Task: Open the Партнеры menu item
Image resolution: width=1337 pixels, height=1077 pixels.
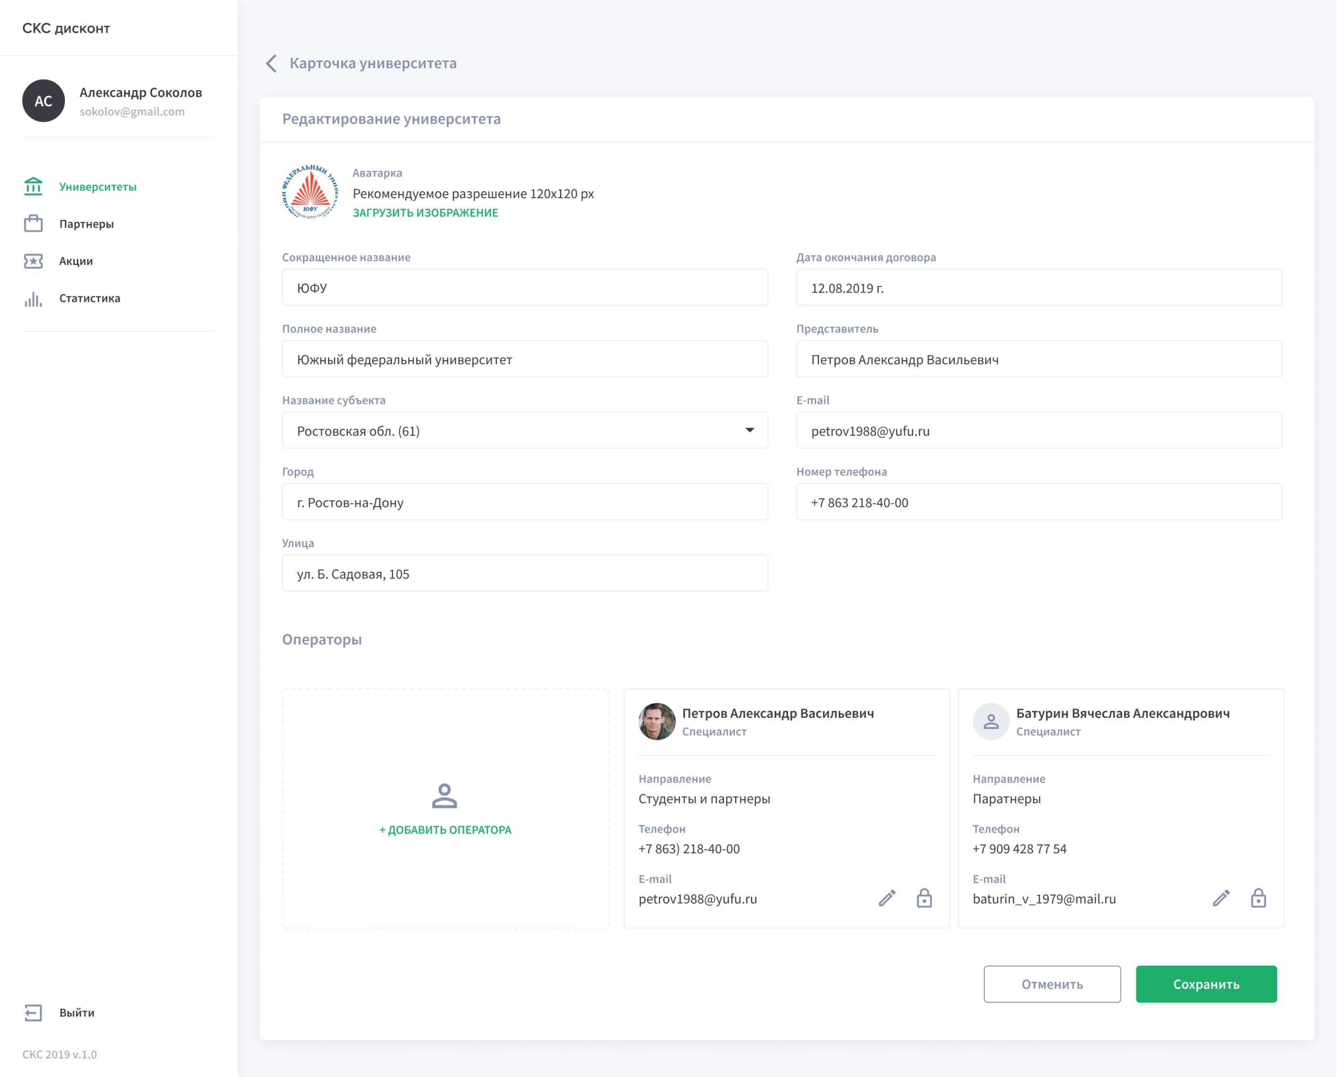Action: pos(86,224)
